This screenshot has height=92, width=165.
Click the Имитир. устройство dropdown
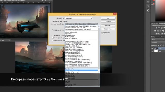(81, 24)
